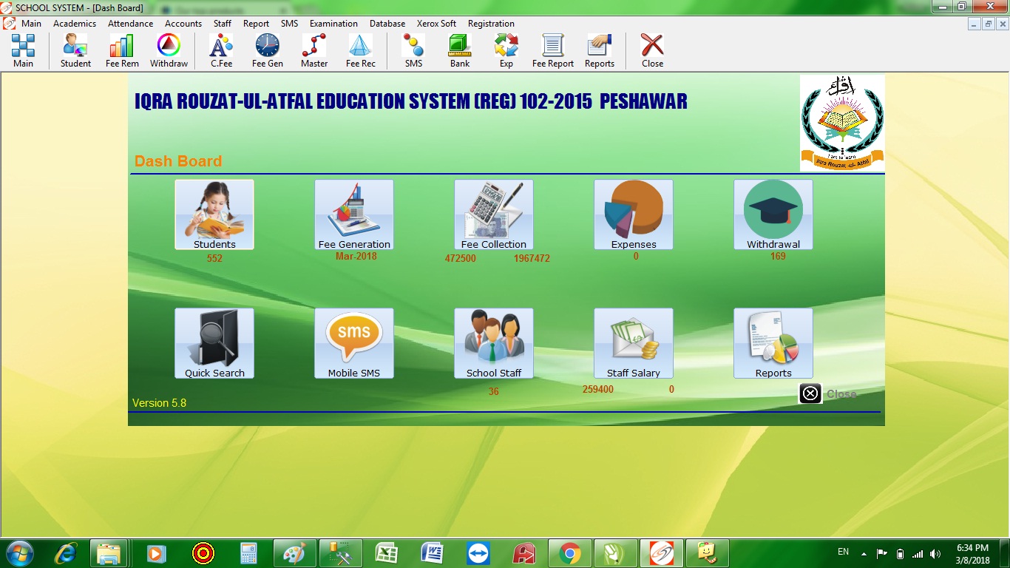Open the SMS menu in menu bar
Viewport: 1010px width, 568px height.
[x=289, y=24]
